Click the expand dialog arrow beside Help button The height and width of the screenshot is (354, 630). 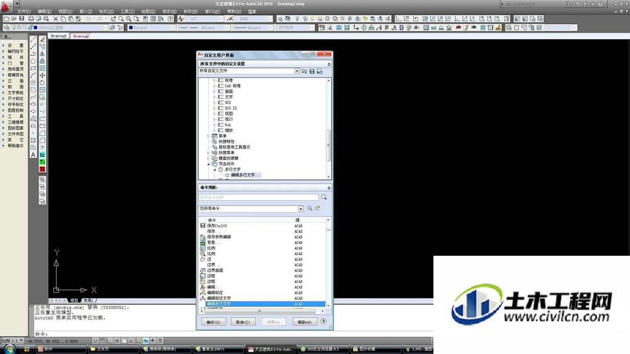(323, 321)
